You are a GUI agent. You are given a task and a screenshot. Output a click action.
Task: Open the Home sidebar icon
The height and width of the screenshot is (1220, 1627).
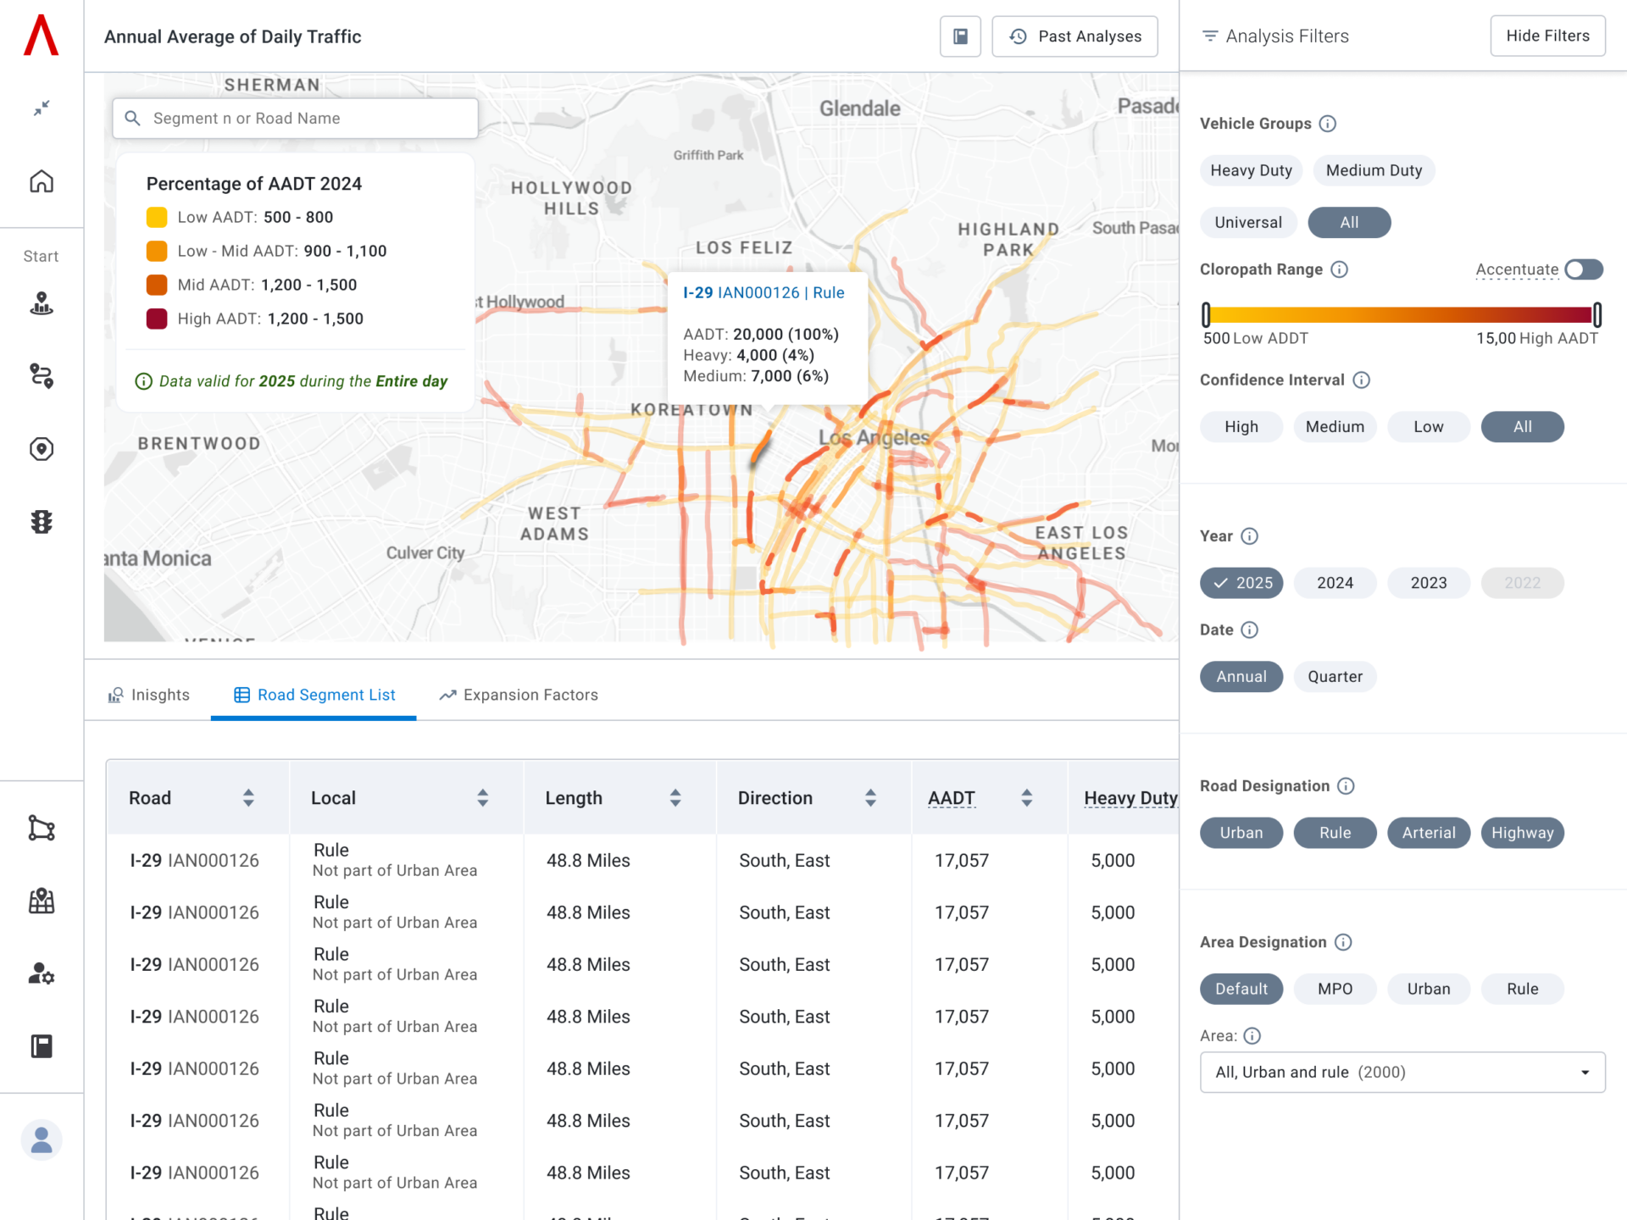[42, 181]
